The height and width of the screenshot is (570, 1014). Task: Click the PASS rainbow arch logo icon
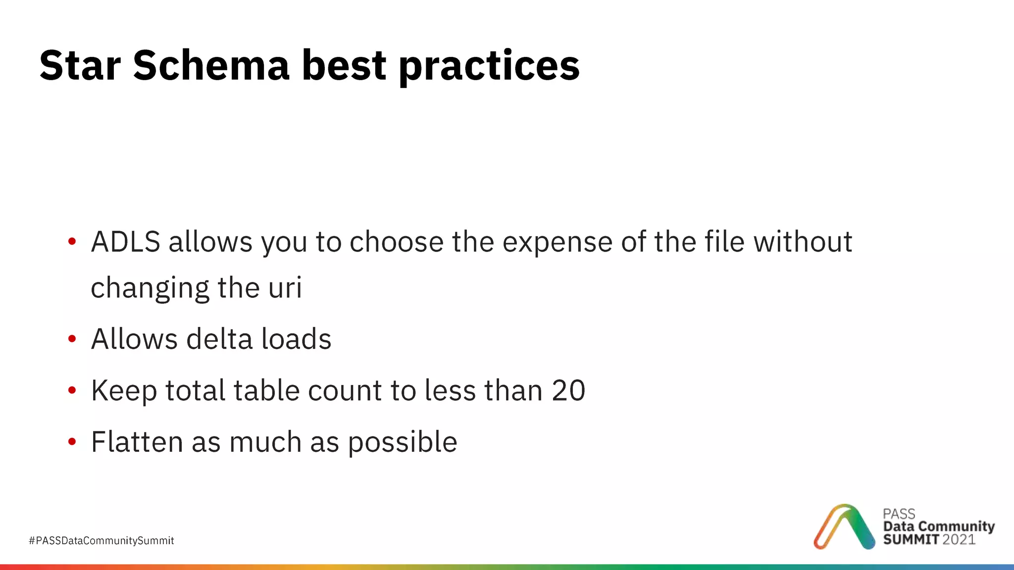pyautogui.click(x=844, y=527)
